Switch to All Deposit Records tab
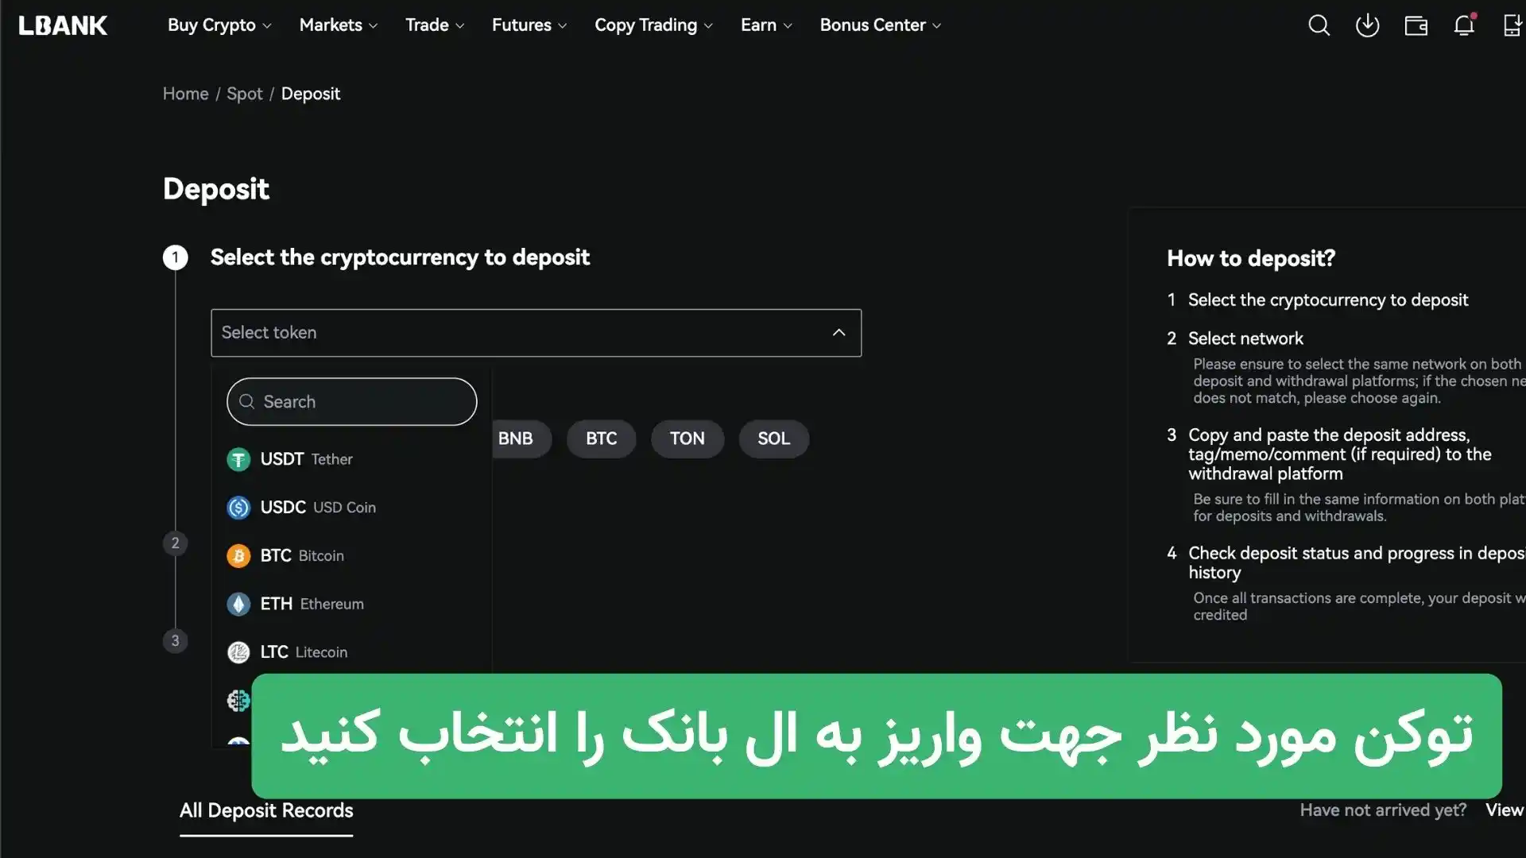Screen dimensions: 1526x858 266,810
